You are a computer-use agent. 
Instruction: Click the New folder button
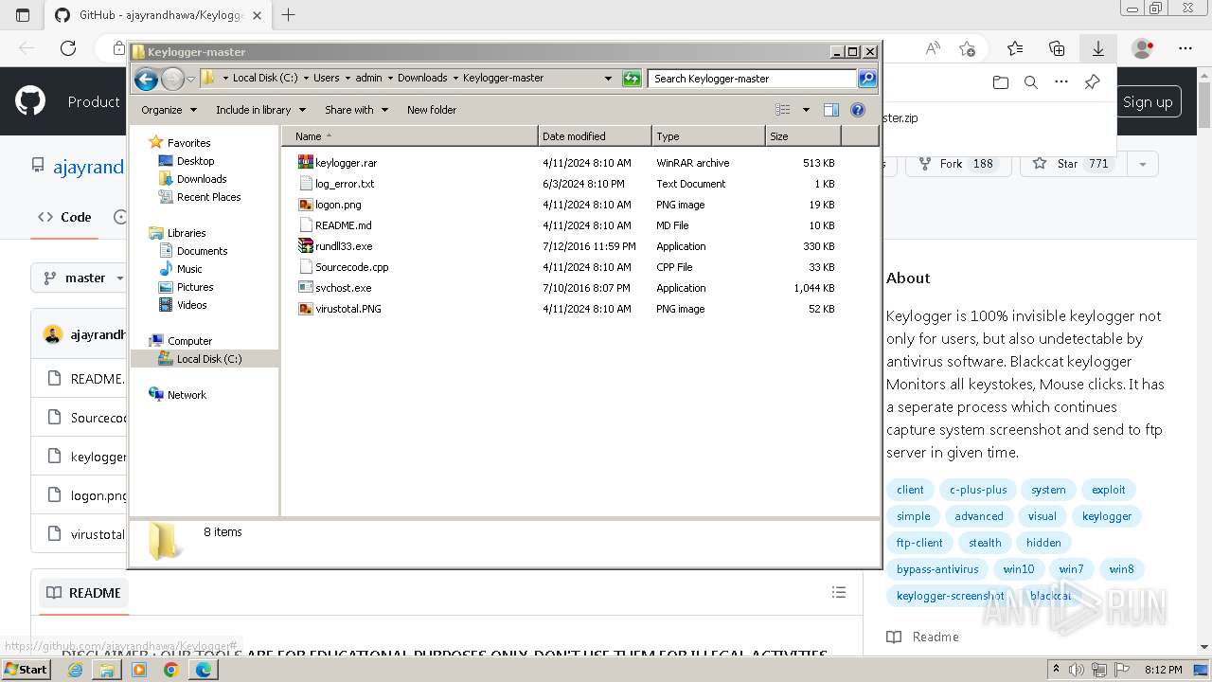pyautogui.click(x=432, y=110)
